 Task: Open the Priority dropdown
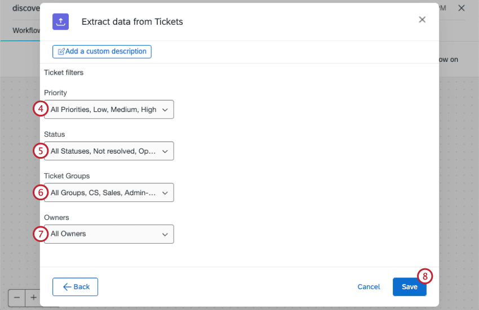tap(109, 110)
